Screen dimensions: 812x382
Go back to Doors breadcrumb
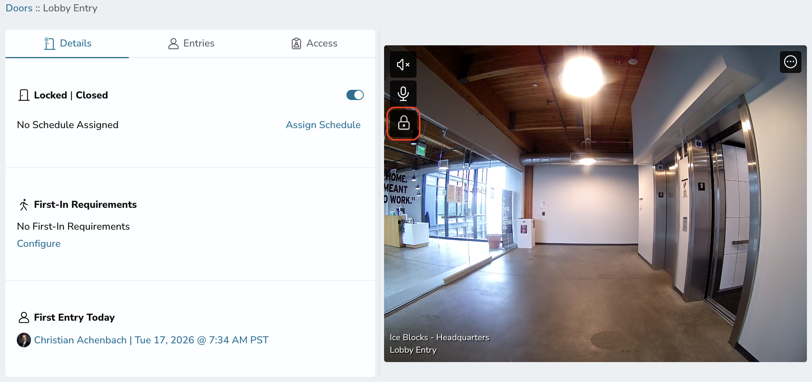pyautogui.click(x=19, y=8)
